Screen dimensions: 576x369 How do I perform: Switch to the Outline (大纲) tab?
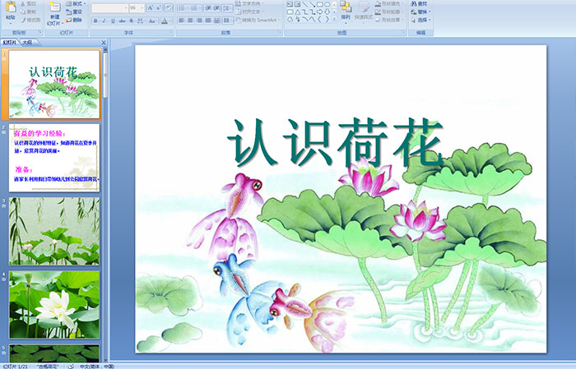27,41
